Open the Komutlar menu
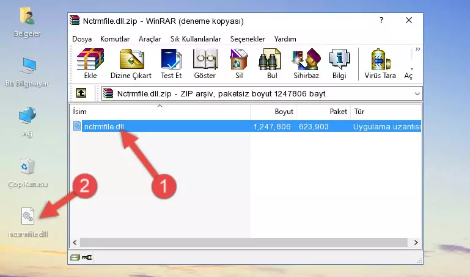This screenshot has width=470, height=277. coord(115,39)
